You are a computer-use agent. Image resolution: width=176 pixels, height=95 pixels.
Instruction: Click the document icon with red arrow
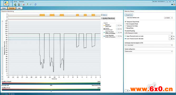23,4
